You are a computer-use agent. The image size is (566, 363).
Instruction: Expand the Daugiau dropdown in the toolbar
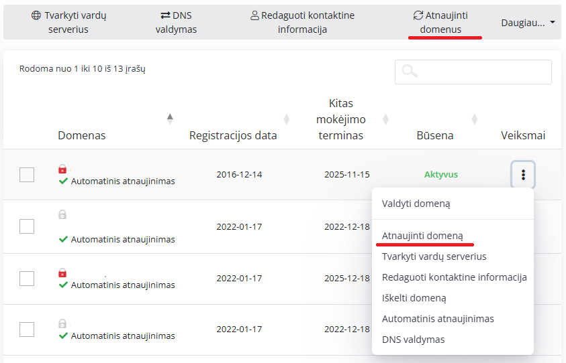528,22
